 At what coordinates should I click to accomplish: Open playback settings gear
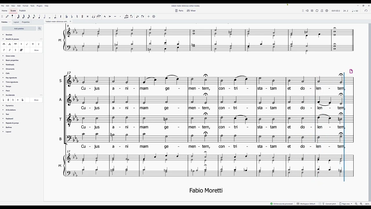coord(327,11)
